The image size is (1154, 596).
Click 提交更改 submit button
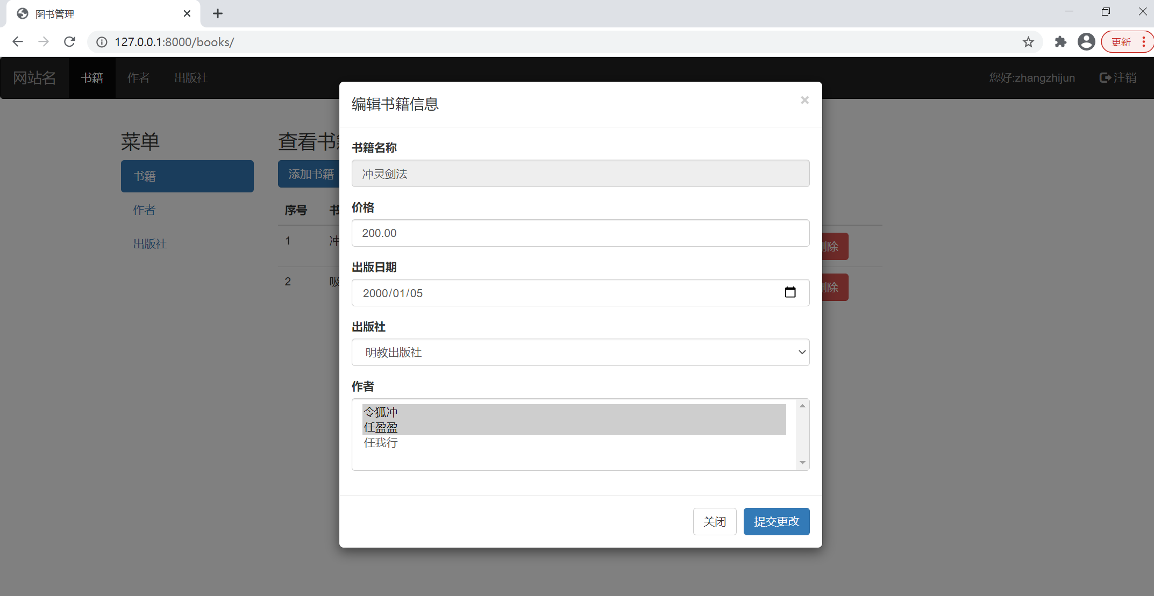click(776, 521)
